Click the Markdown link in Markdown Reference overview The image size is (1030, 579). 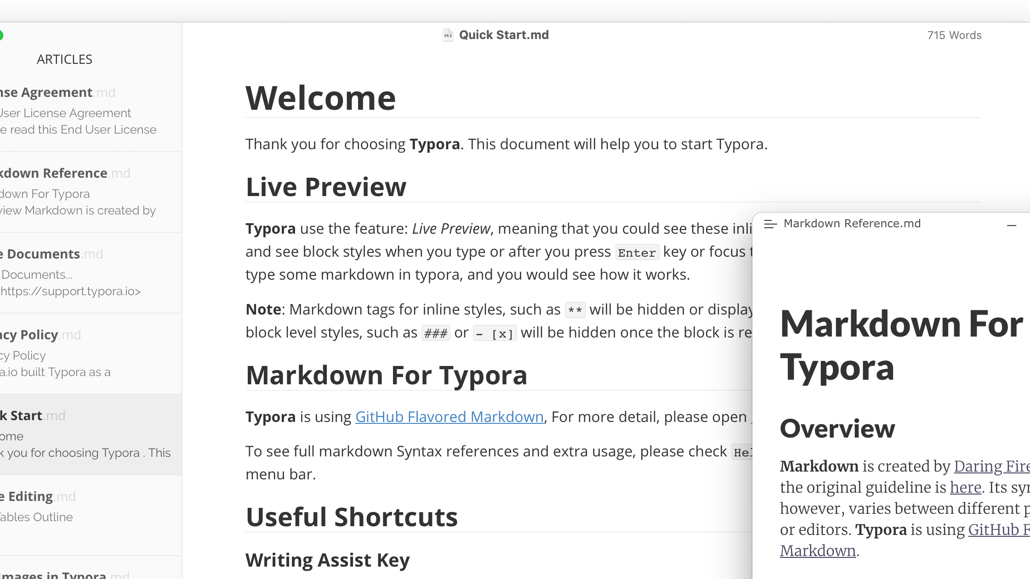pyautogui.click(x=818, y=551)
